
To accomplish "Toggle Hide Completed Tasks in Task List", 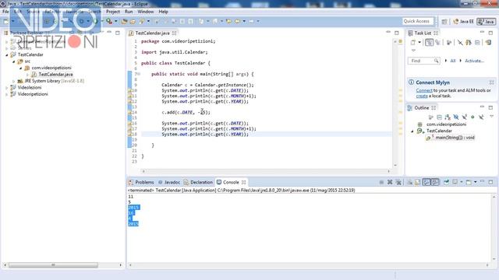I will [460, 43].
